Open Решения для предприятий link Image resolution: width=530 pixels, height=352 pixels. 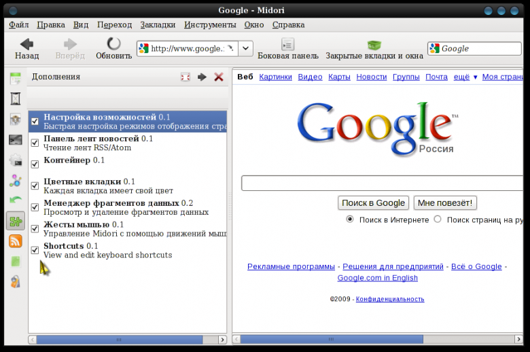(x=393, y=266)
